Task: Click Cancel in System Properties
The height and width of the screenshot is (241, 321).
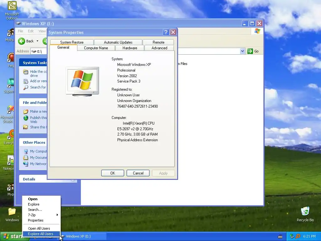Action: pos(138,173)
